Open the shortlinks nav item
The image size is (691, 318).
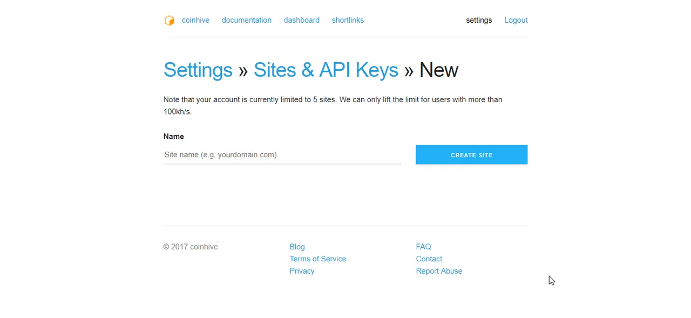click(348, 20)
